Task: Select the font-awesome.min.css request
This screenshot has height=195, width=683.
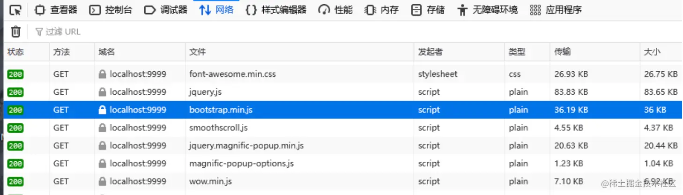Action: pos(342,74)
